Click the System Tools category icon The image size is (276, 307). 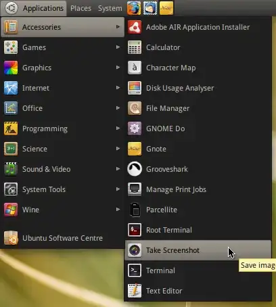coord(11,189)
